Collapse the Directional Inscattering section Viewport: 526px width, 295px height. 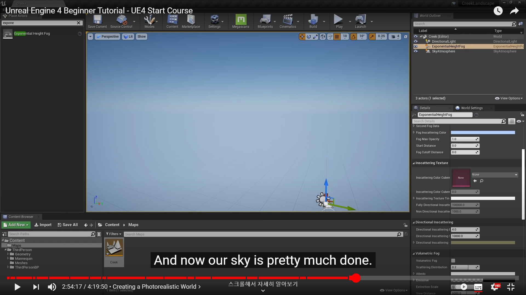[414, 222]
